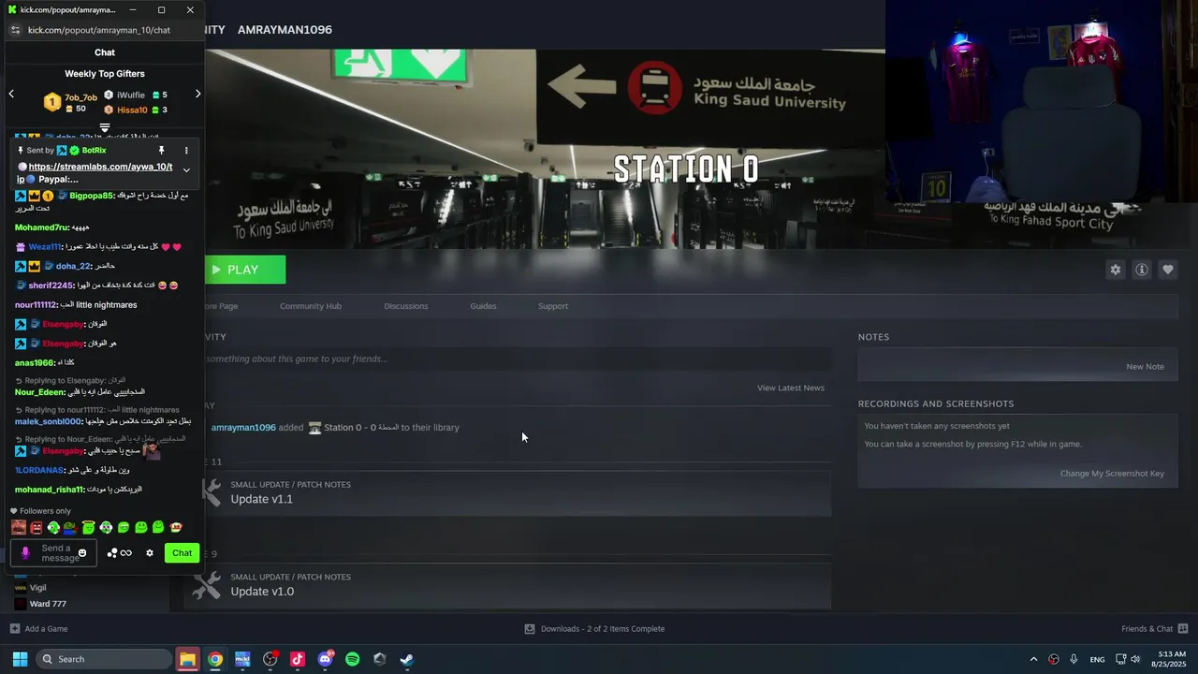
Task: Open Steam from the taskbar
Action: [407, 659]
